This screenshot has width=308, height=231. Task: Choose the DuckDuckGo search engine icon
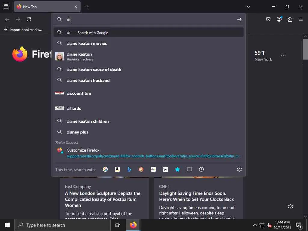(x=141, y=169)
